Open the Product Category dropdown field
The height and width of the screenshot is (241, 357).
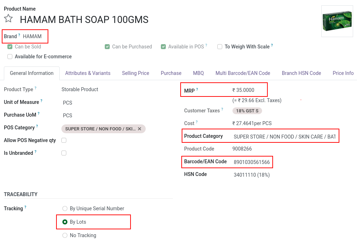click(x=285, y=137)
